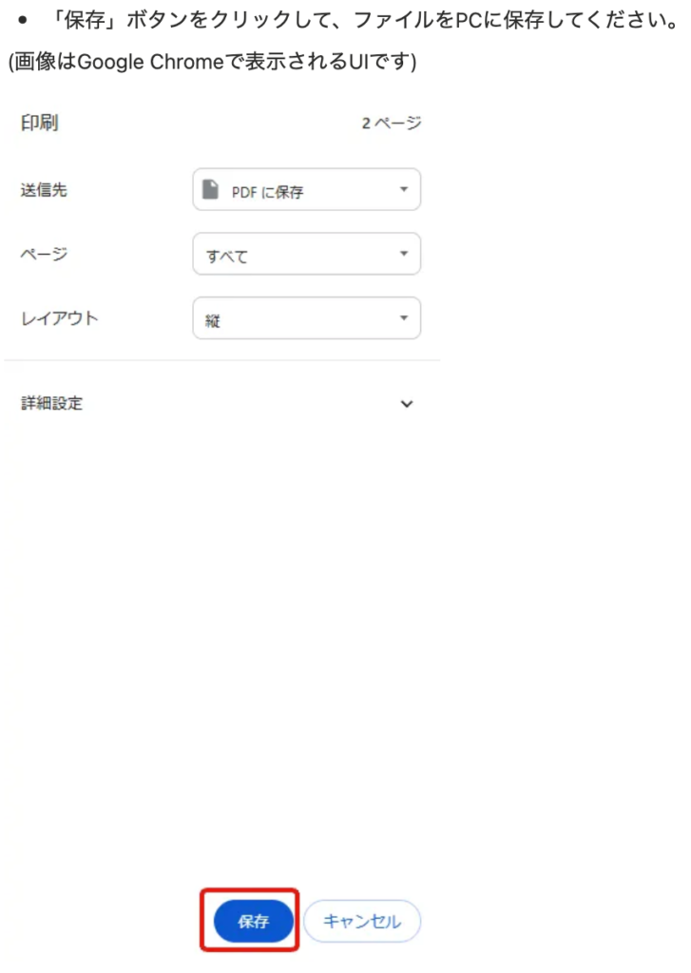Click the PDF document icon in 送信先
This screenshot has width=691, height=973.
pos(210,189)
